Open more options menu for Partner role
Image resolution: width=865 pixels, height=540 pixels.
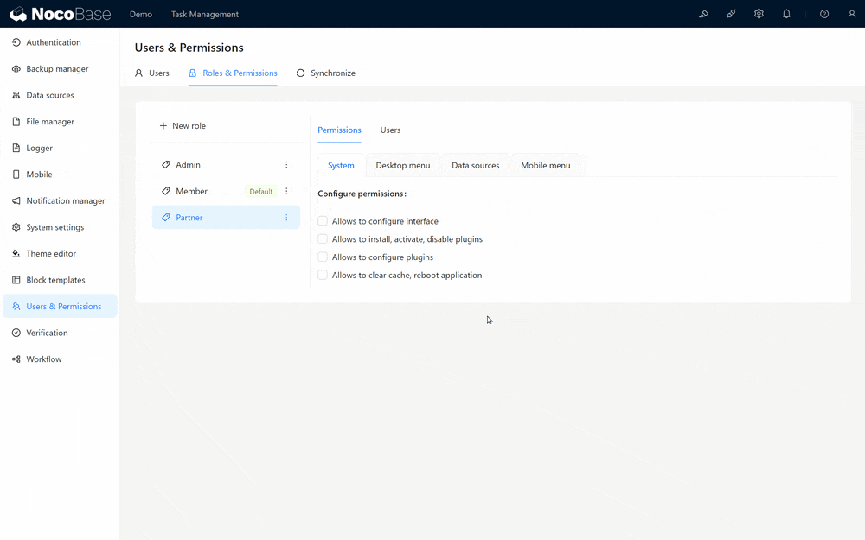[286, 218]
